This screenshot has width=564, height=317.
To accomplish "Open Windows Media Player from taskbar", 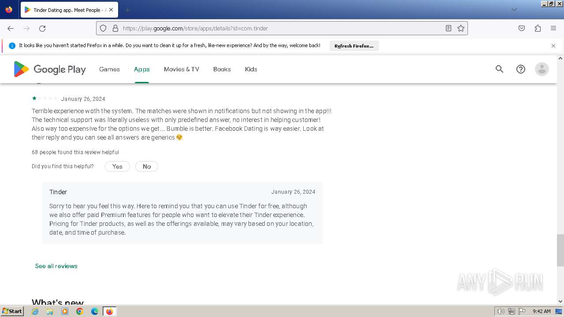I will point(65,311).
